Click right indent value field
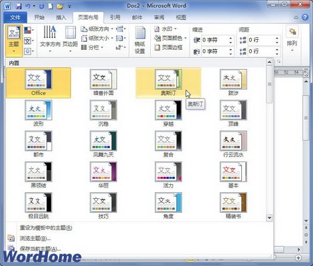The width and height of the screenshot is (313, 266). (x=215, y=51)
